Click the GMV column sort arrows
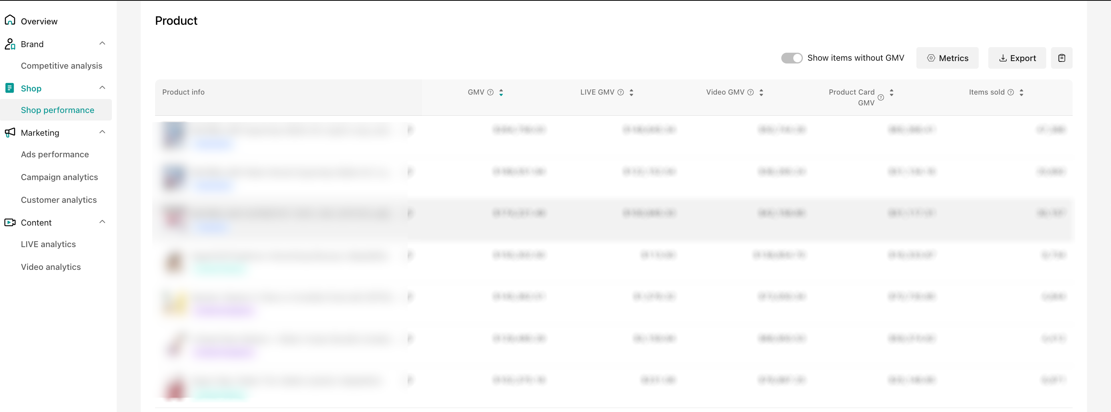 pos(501,92)
